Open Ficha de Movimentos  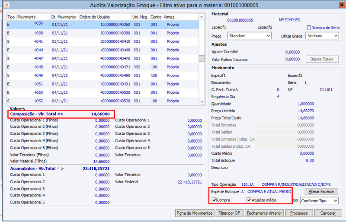(x=194, y=213)
